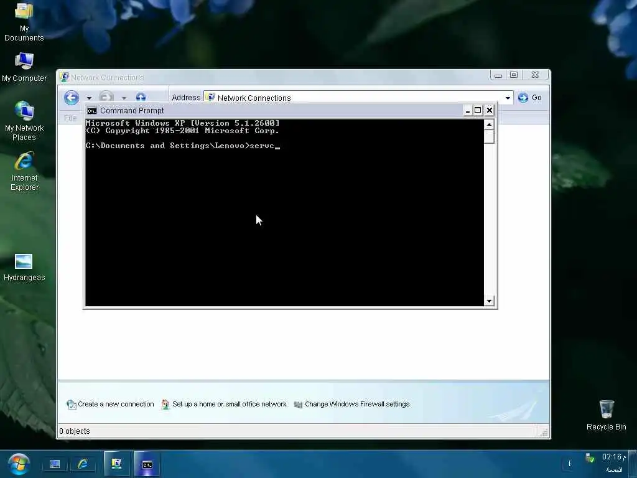Switch to Network Connections taskbar button
This screenshot has height=478, width=637.
point(117,464)
